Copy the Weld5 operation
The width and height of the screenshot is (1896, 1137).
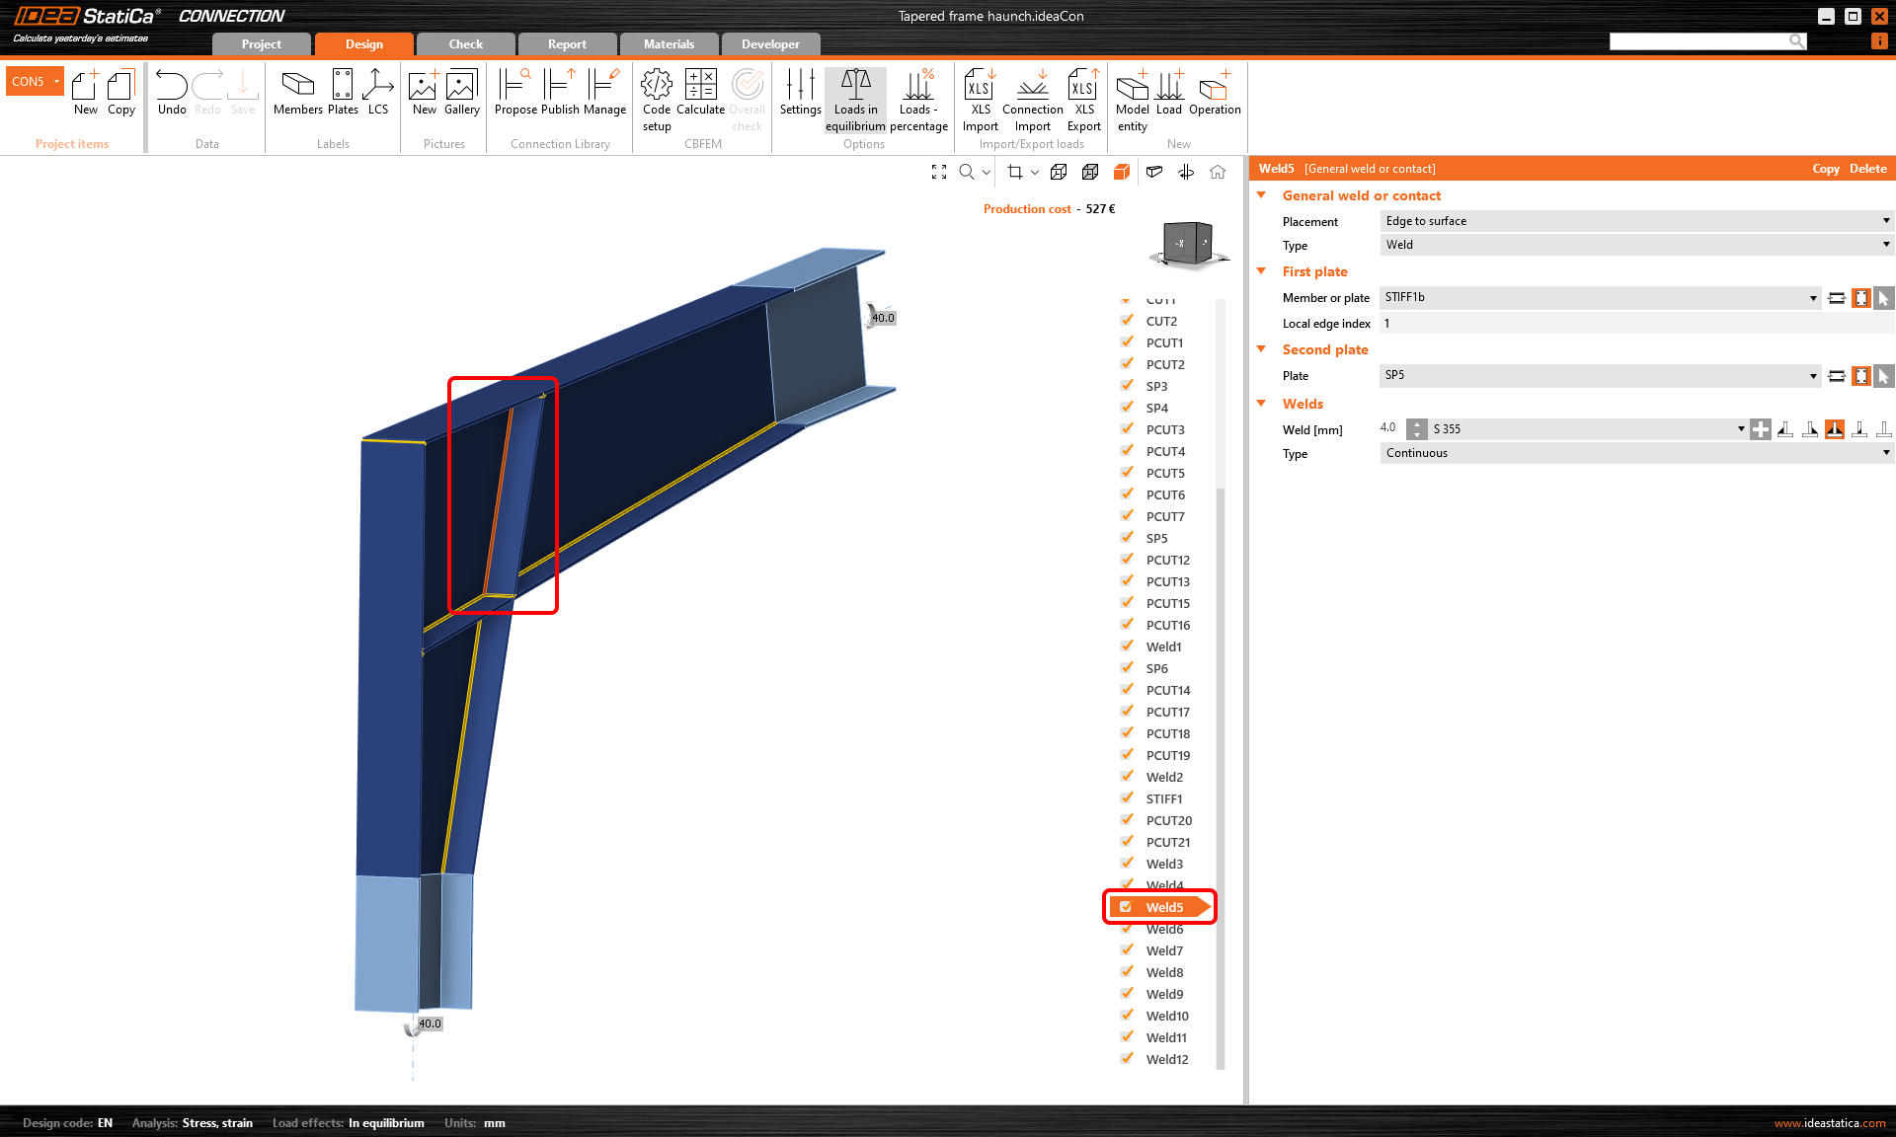tap(1825, 169)
